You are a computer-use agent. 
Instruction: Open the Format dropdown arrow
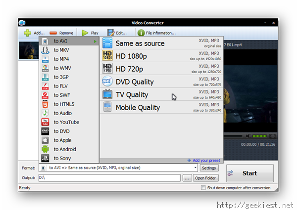[x=196, y=168]
